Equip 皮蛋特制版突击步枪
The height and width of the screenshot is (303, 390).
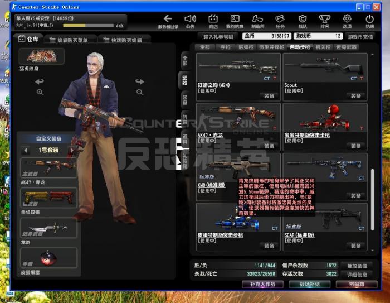coord(269,246)
